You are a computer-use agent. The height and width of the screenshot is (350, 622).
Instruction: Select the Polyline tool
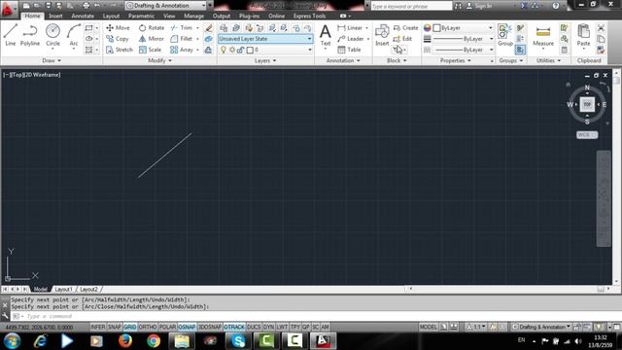[30, 35]
